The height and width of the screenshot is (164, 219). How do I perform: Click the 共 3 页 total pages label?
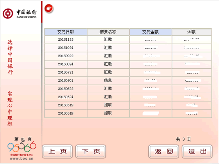pyautogui.click(x=184, y=139)
